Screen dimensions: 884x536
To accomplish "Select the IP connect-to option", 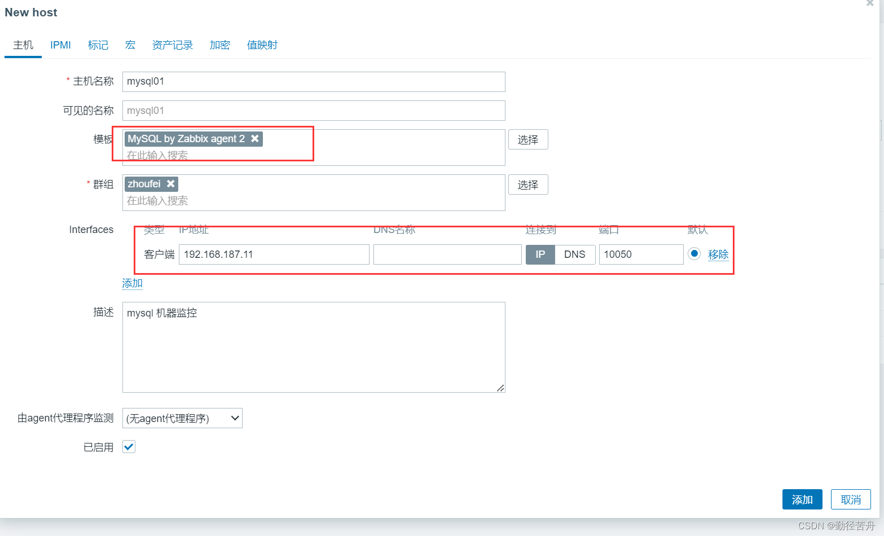I will point(540,254).
